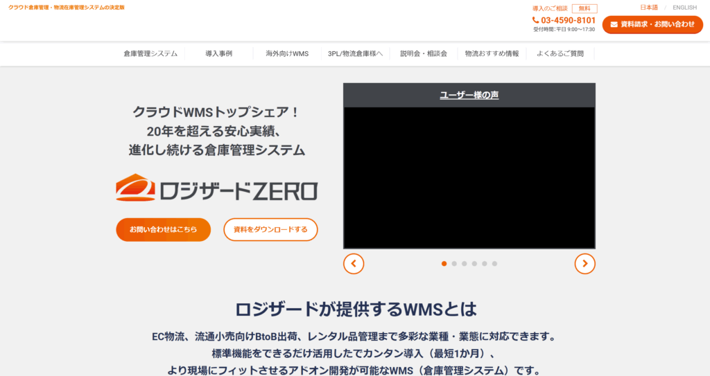
Task: Click the 資料をダウンロードする button
Action: coord(270,229)
